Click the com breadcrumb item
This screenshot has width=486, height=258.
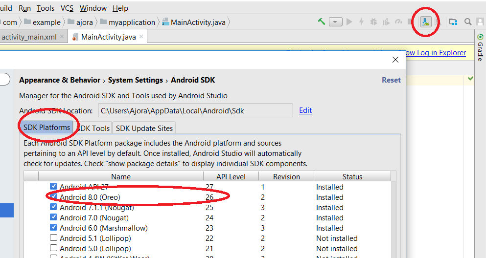pos(10,22)
